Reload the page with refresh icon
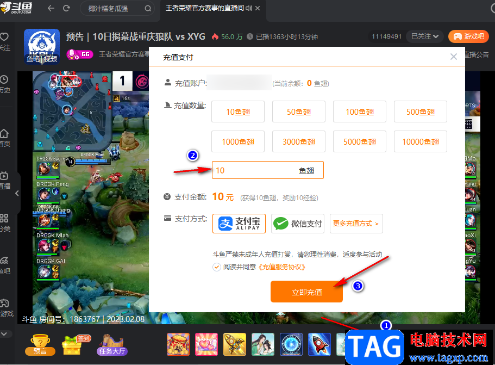The width and height of the screenshot is (495, 365). (66, 8)
